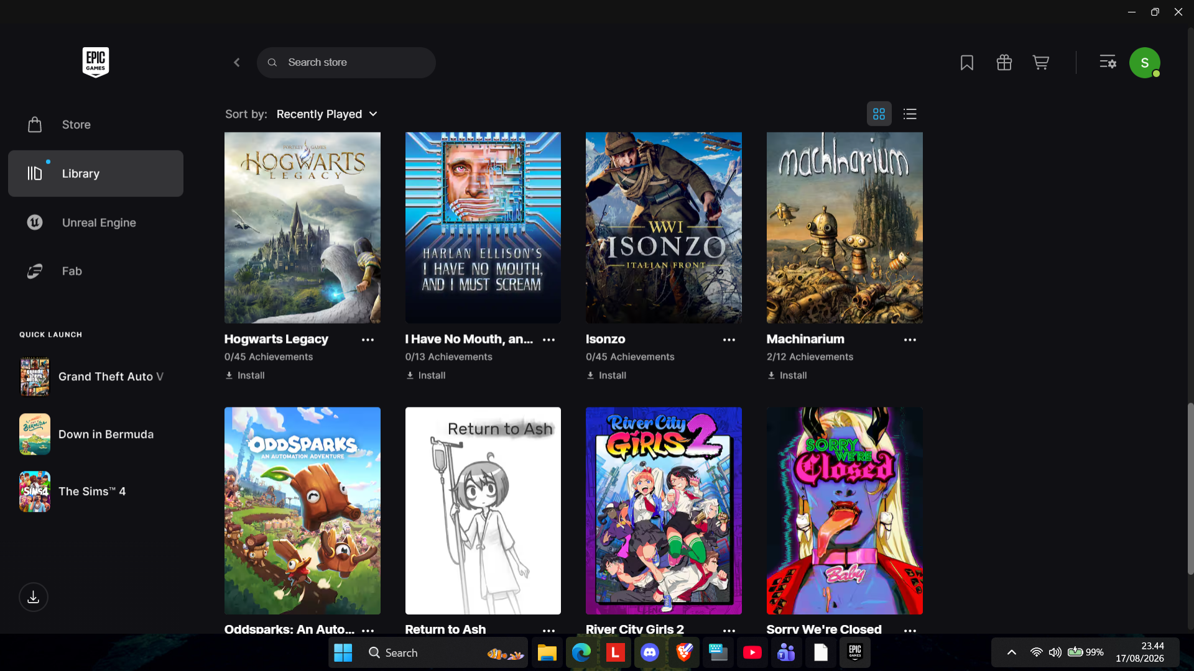
Task: Click the Epic Games logo
Action: coord(96,62)
